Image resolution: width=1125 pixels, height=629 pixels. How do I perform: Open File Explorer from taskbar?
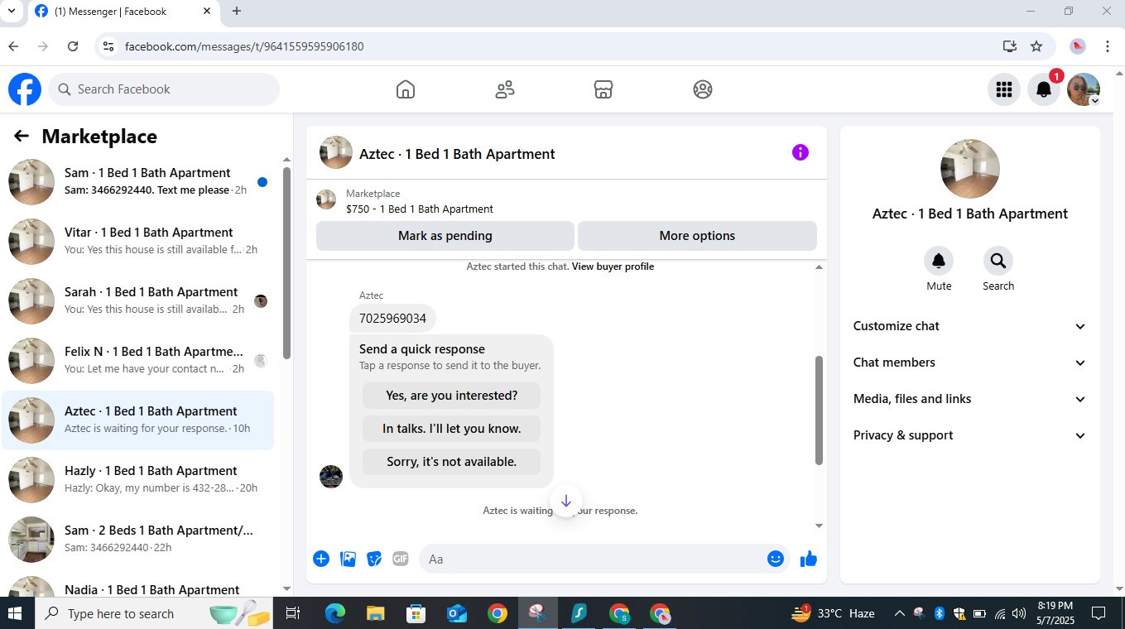[376, 613]
